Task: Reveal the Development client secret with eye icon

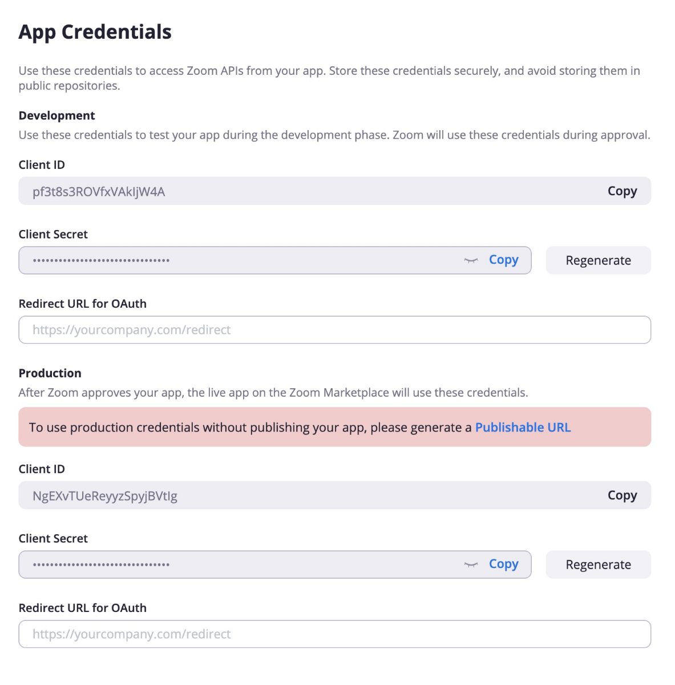Action: 471,261
